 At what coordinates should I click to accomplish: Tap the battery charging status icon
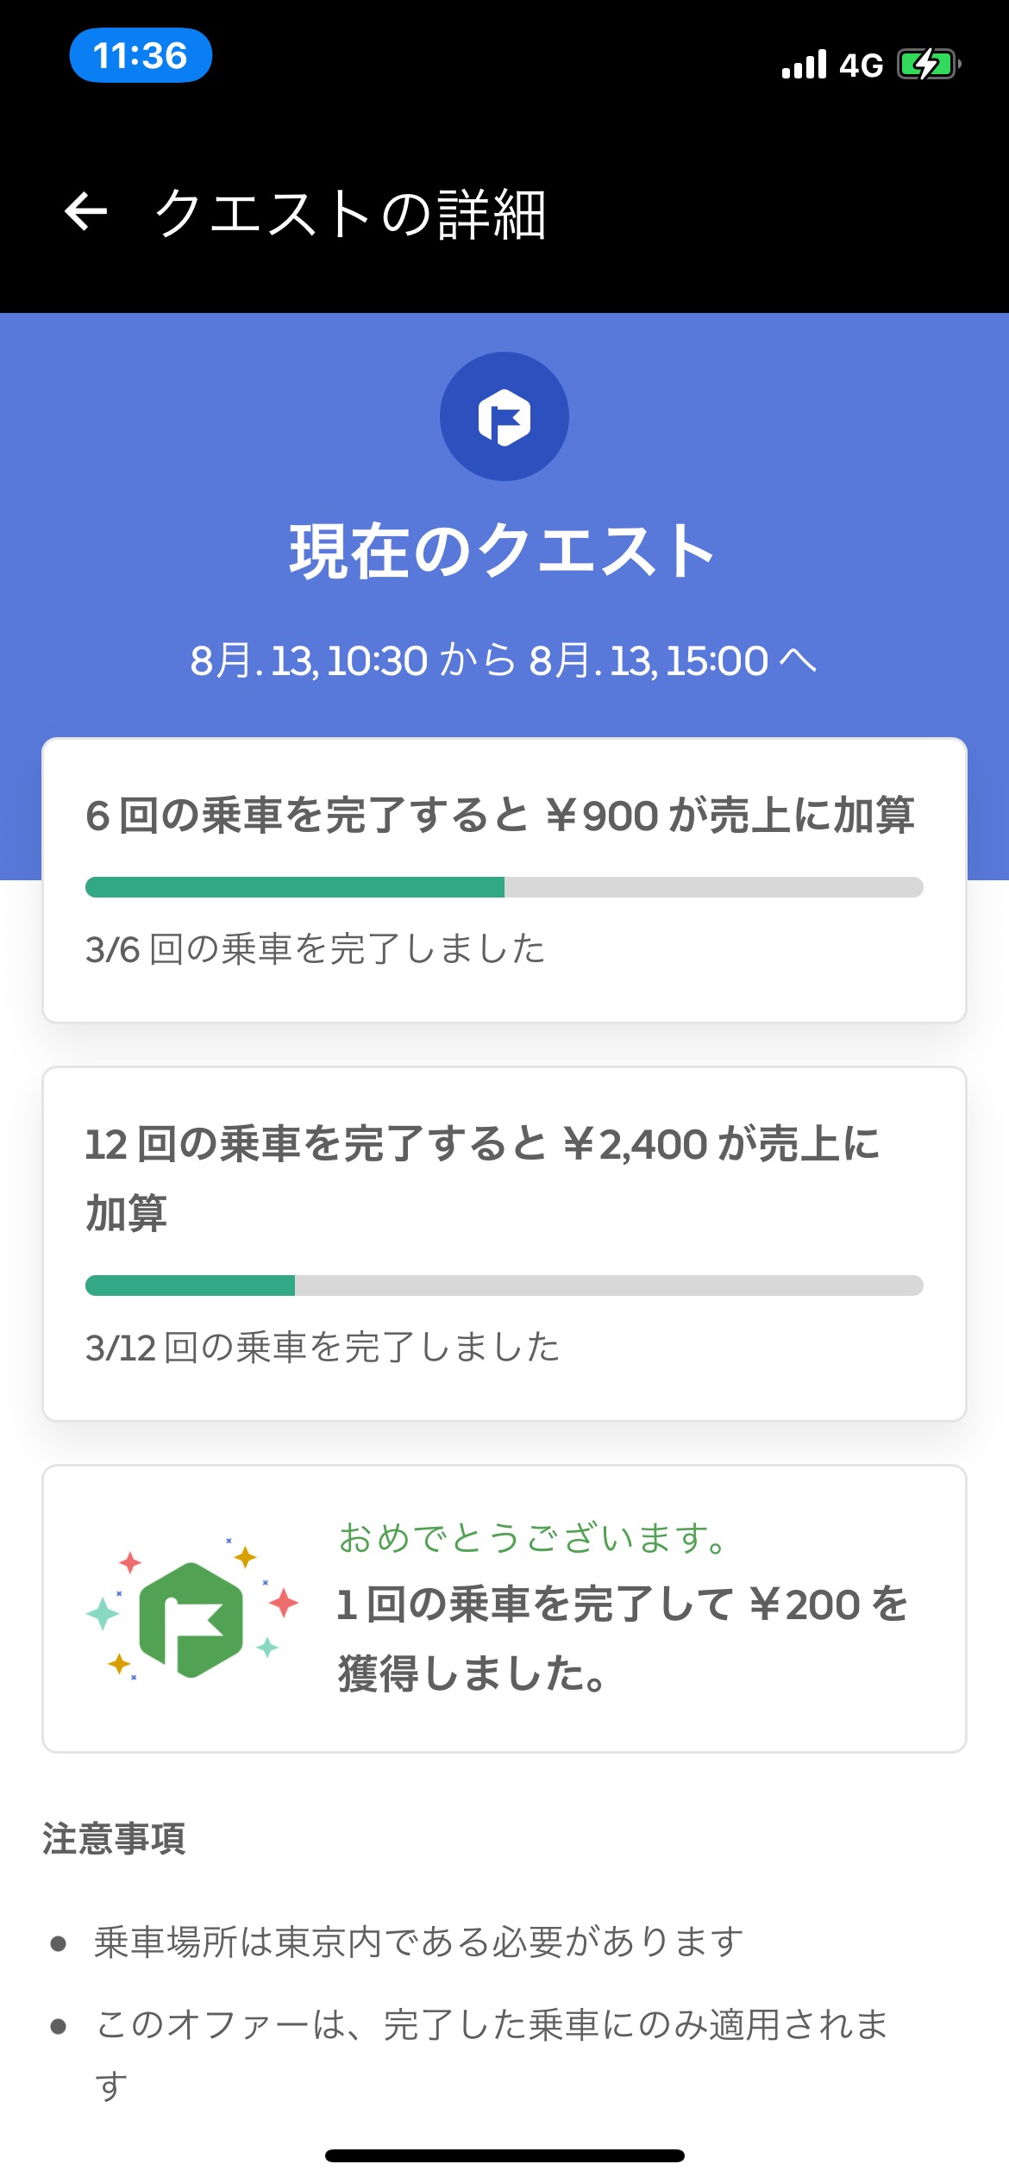(x=928, y=65)
